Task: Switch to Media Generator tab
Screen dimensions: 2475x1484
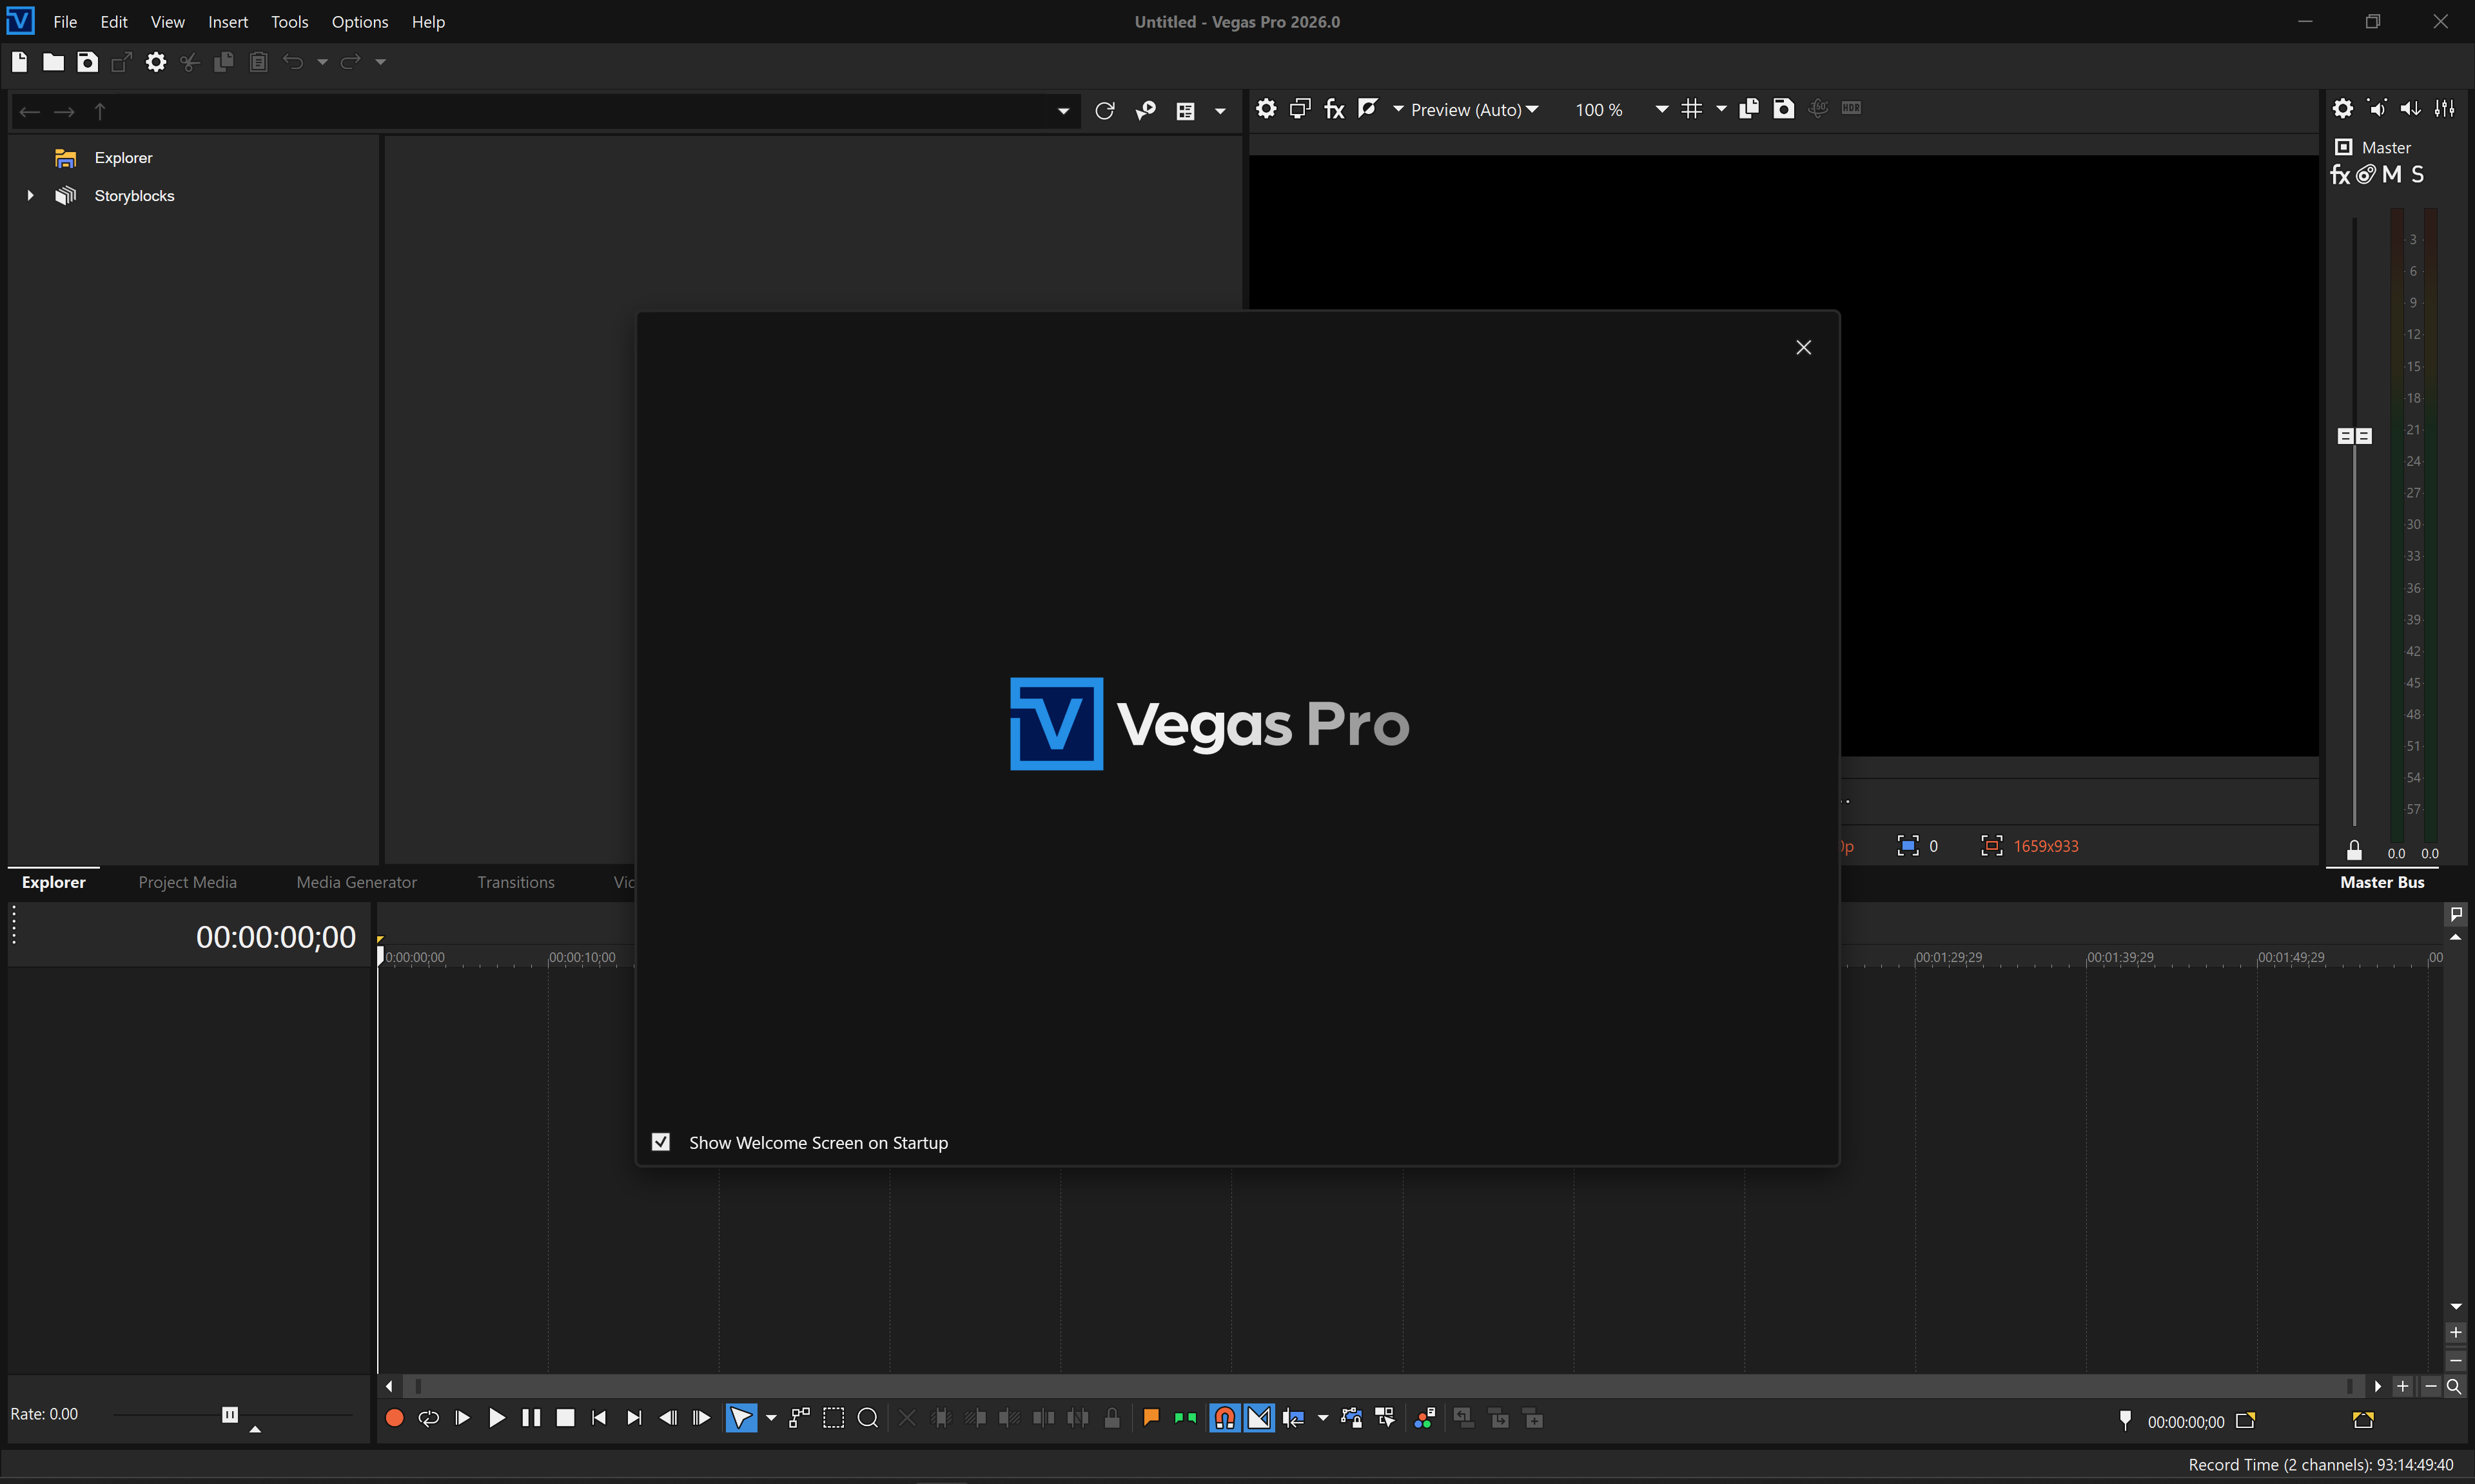Action: tap(356, 882)
